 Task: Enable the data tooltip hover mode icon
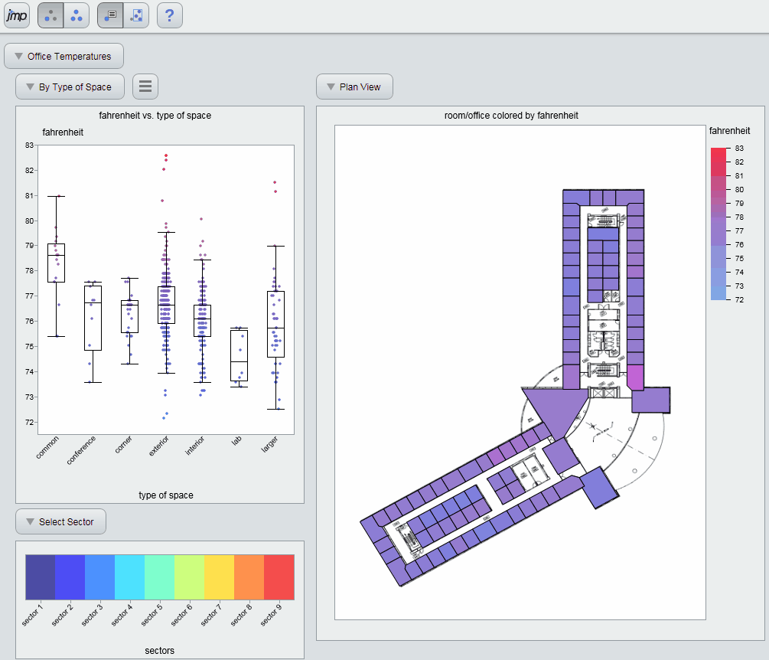(x=110, y=15)
